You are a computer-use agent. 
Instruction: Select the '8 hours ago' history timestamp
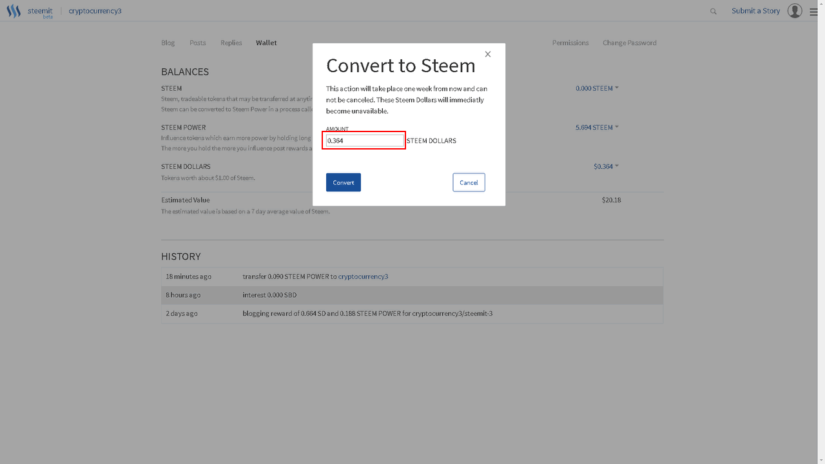click(x=183, y=295)
